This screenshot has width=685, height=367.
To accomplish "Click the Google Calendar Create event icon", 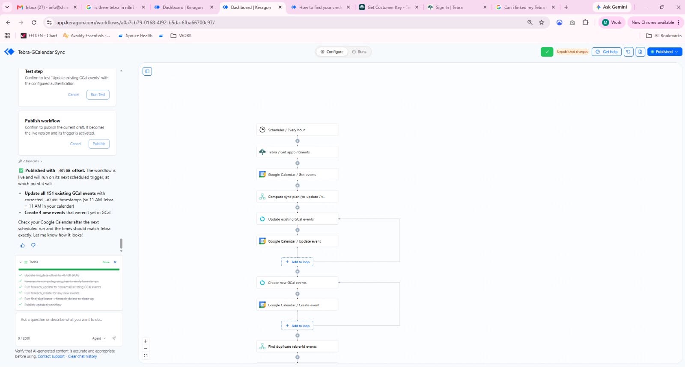I will pyautogui.click(x=262, y=305).
